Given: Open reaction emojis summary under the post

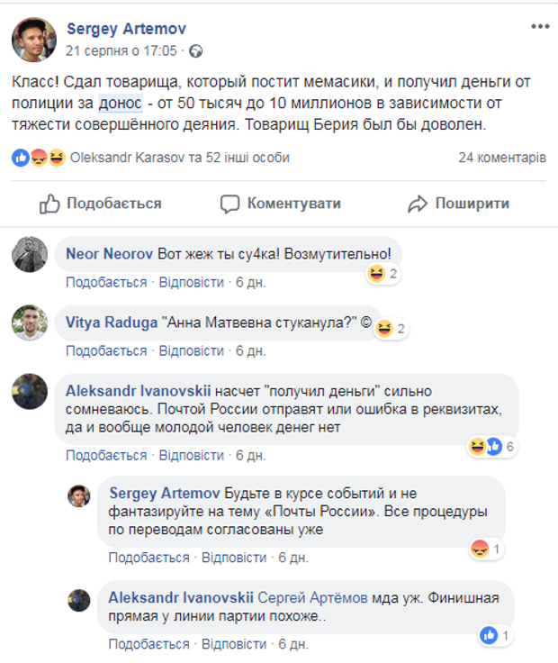Looking at the screenshot, I should point(40,158).
